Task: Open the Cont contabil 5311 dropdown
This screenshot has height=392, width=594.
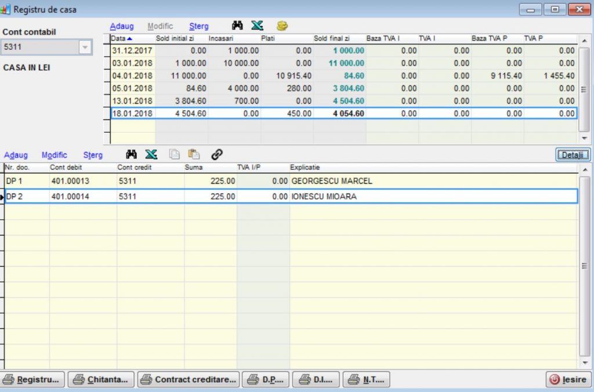Action: pos(85,47)
